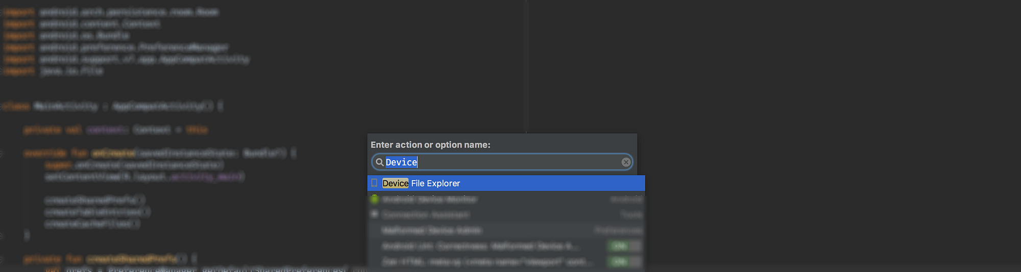Select the Malformed Device Admin preferences result
The width and height of the screenshot is (1021, 272).
[x=432, y=231]
